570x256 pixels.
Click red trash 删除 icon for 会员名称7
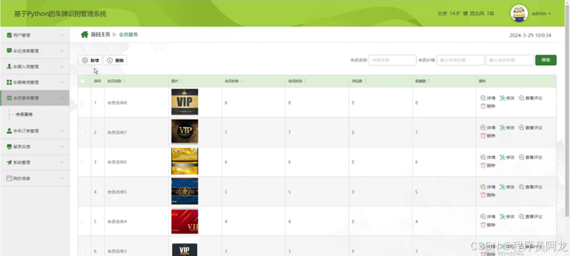[x=483, y=136]
